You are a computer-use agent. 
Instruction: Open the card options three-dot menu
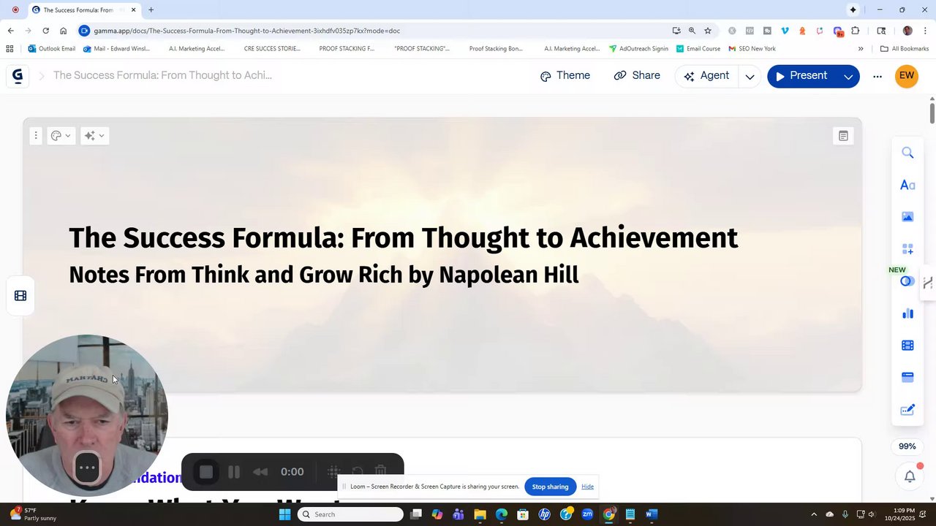click(35, 135)
